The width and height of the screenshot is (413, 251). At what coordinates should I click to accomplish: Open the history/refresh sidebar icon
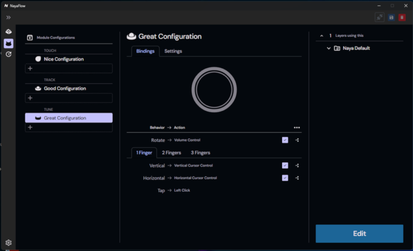tap(8, 54)
